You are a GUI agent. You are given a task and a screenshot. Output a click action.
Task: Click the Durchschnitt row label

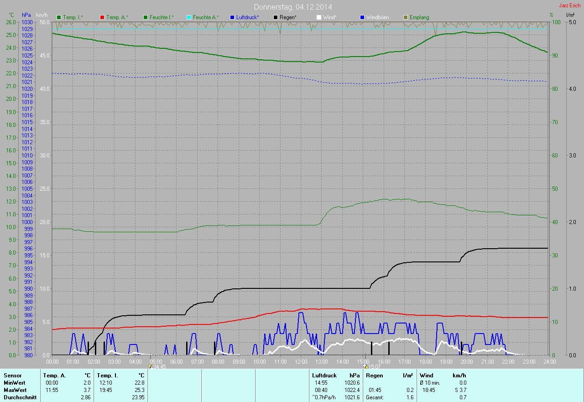[x=20, y=397]
